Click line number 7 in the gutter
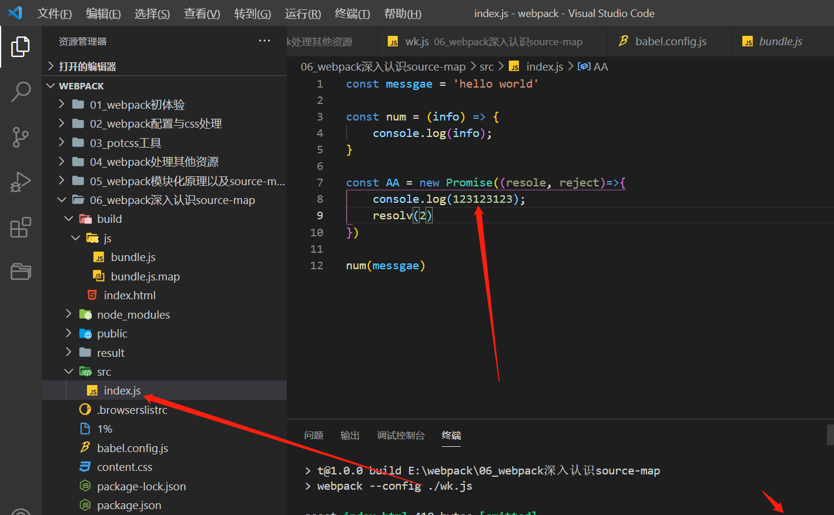Image resolution: width=834 pixels, height=515 pixels. pos(320,183)
